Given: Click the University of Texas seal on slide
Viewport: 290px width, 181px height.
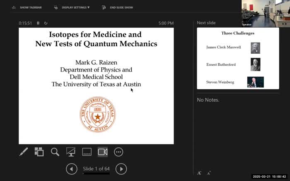Looking at the screenshot, I should (x=98, y=114).
